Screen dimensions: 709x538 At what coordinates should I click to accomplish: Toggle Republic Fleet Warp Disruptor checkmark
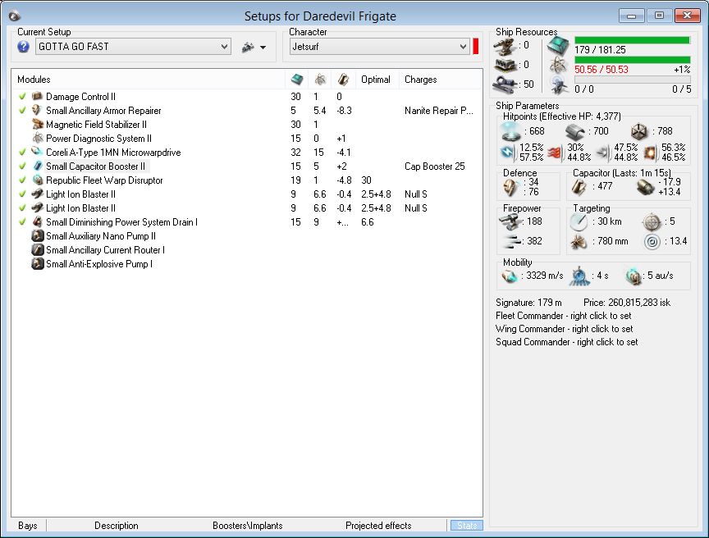[22, 180]
